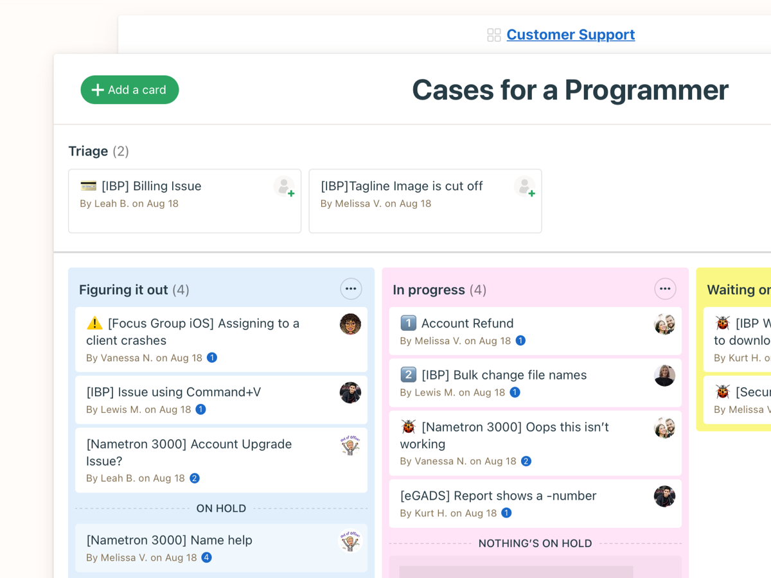Screen dimensions: 771x578
Task: Assign someone to the Tagline Image card
Action: [x=526, y=186]
